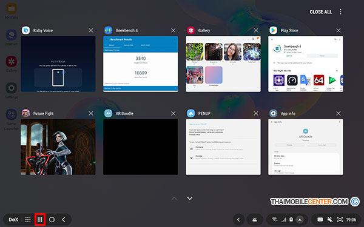Close the App info card
The height and width of the screenshot is (227, 364).
(x=339, y=113)
